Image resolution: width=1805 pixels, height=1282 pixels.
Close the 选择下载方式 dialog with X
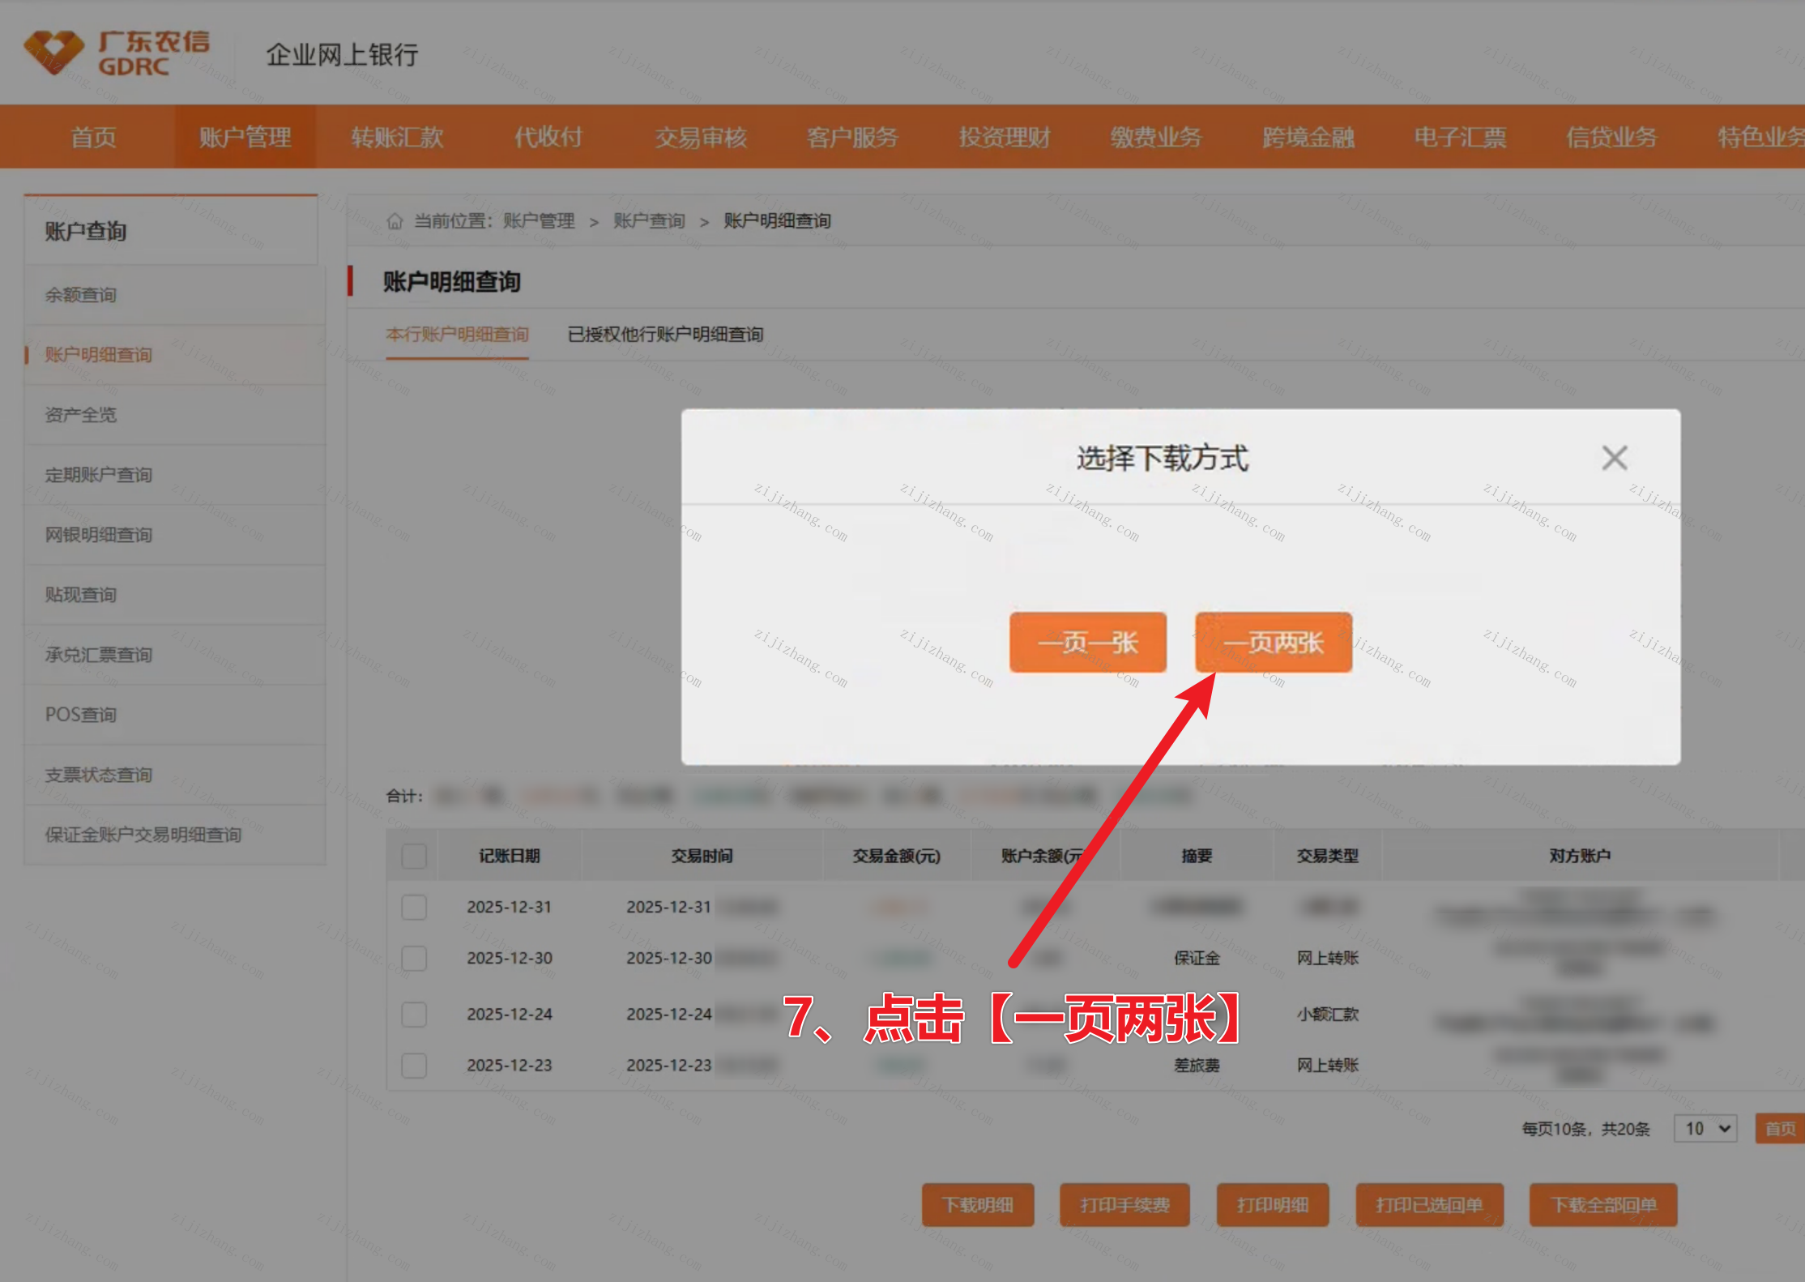tap(1614, 458)
